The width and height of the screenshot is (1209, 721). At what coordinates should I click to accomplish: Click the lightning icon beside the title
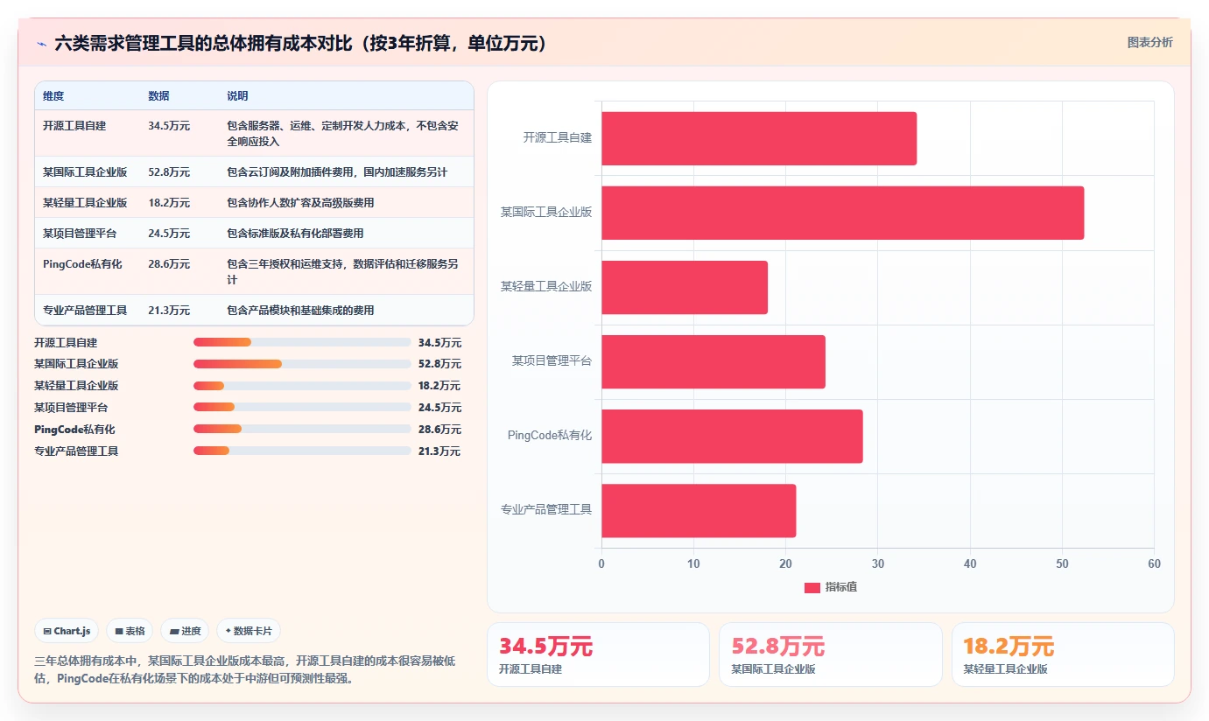41,43
